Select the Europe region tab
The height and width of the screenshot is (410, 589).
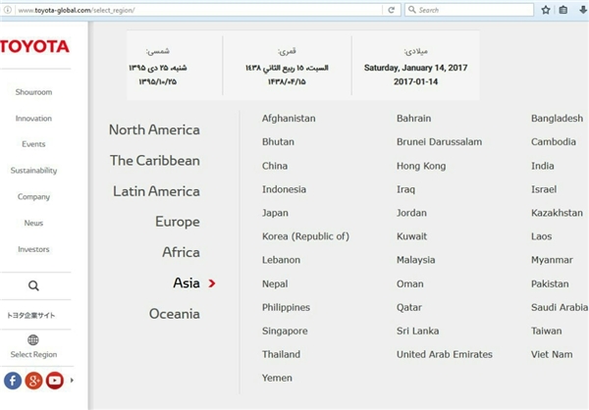pos(178,222)
